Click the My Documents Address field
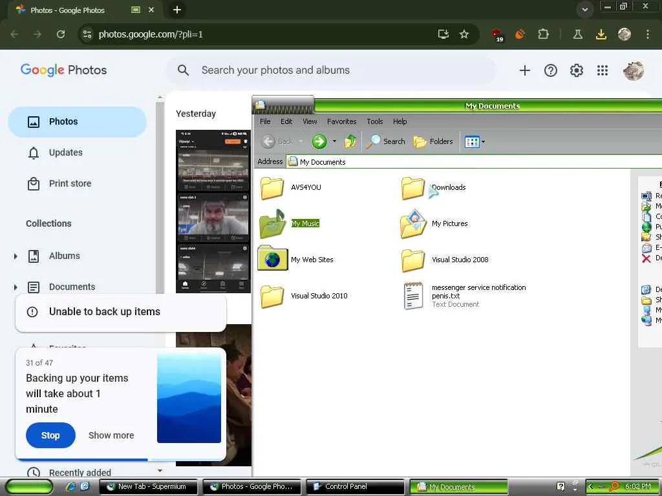The width and height of the screenshot is (662, 496). tap(473, 162)
